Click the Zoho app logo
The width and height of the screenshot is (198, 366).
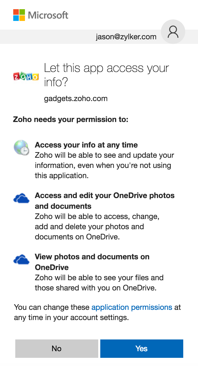click(26, 76)
